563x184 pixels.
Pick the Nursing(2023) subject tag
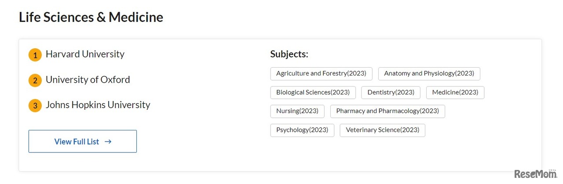click(297, 111)
